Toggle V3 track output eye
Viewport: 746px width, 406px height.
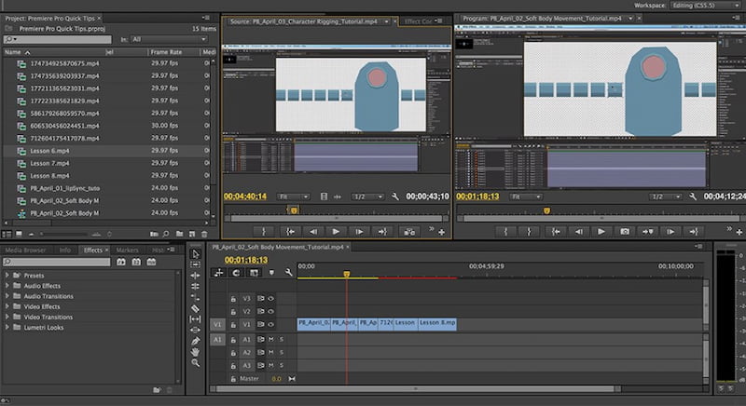[x=270, y=299]
